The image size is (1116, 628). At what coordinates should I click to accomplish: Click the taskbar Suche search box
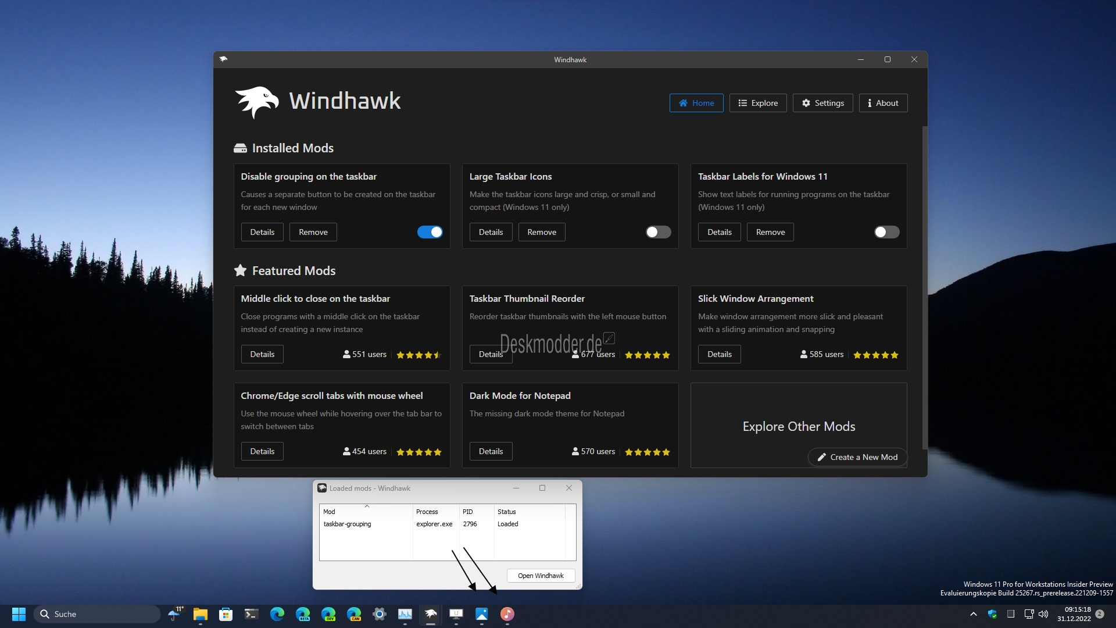97,614
